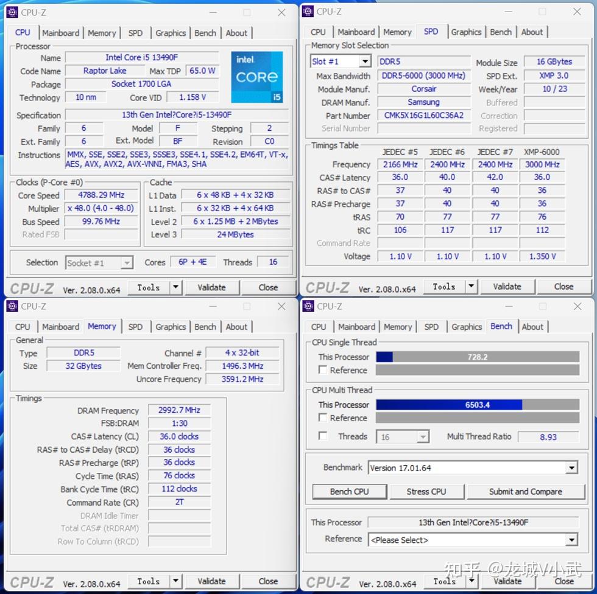
Task: Enable Reference checkbox under CPU Multi Thread
Action: pos(323,418)
